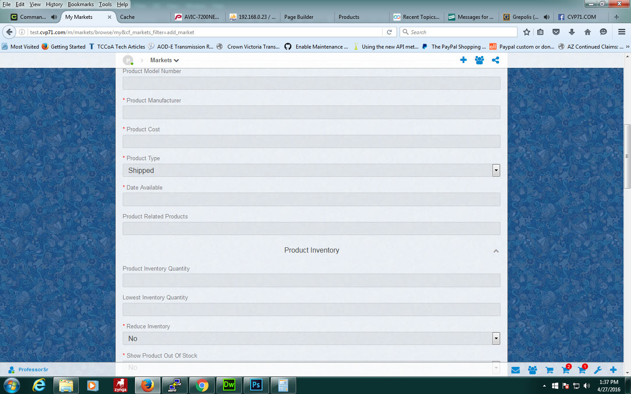Viewport: 631px width, 394px height.
Task: Reload the page with the refresh icon
Action: [389, 32]
